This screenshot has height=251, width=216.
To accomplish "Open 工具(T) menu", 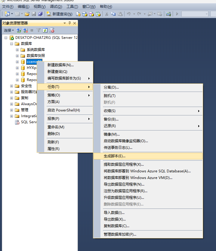I will point(72,7).
